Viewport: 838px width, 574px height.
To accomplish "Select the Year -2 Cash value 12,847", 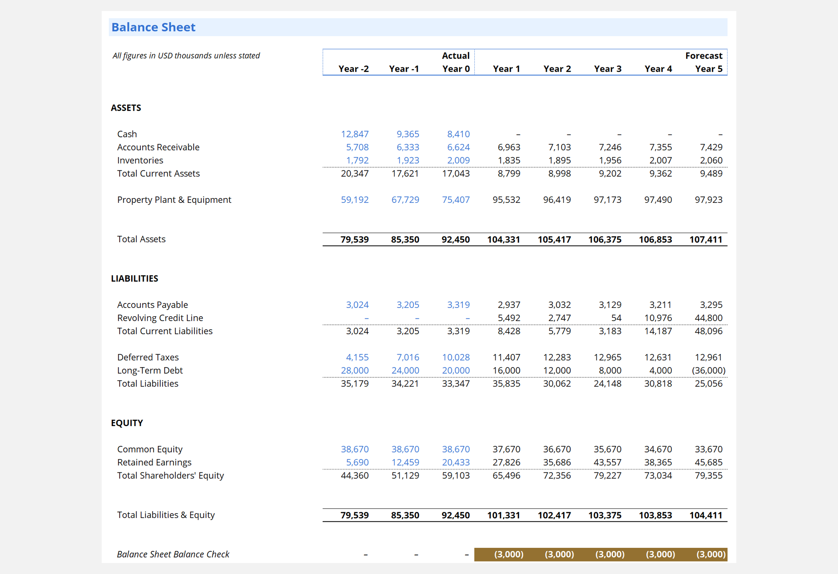I will (x=355, y=134).
